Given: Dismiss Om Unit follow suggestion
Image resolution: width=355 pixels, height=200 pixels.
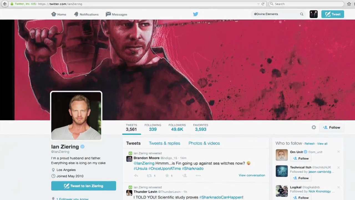Looking at the screenshot, I should pyautogui.click(x=338, y=152).
